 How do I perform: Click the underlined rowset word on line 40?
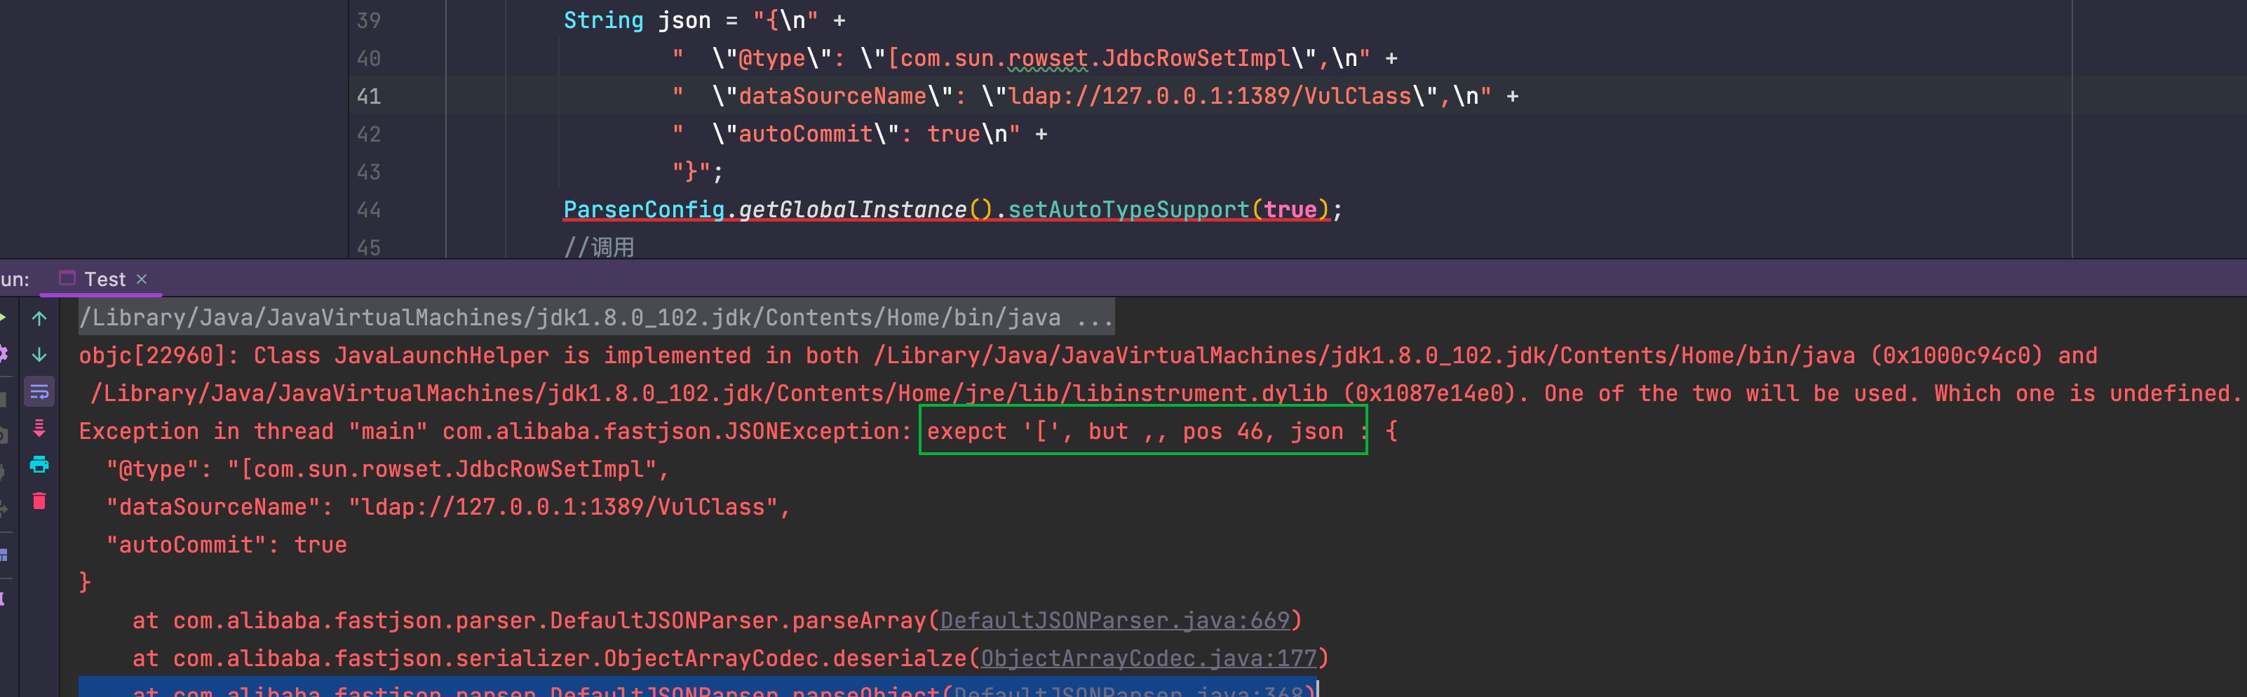1048,58
